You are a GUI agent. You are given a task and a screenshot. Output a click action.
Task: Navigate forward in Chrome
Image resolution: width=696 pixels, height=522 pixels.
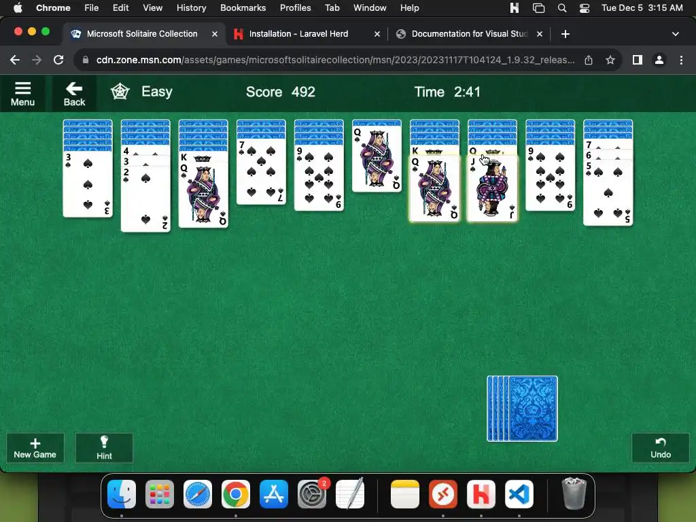[x=37, y=60]
